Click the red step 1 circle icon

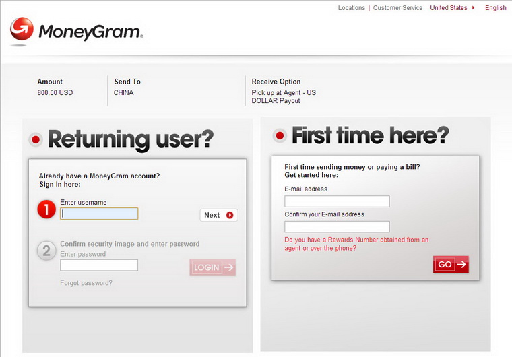(x=46, y=209)
